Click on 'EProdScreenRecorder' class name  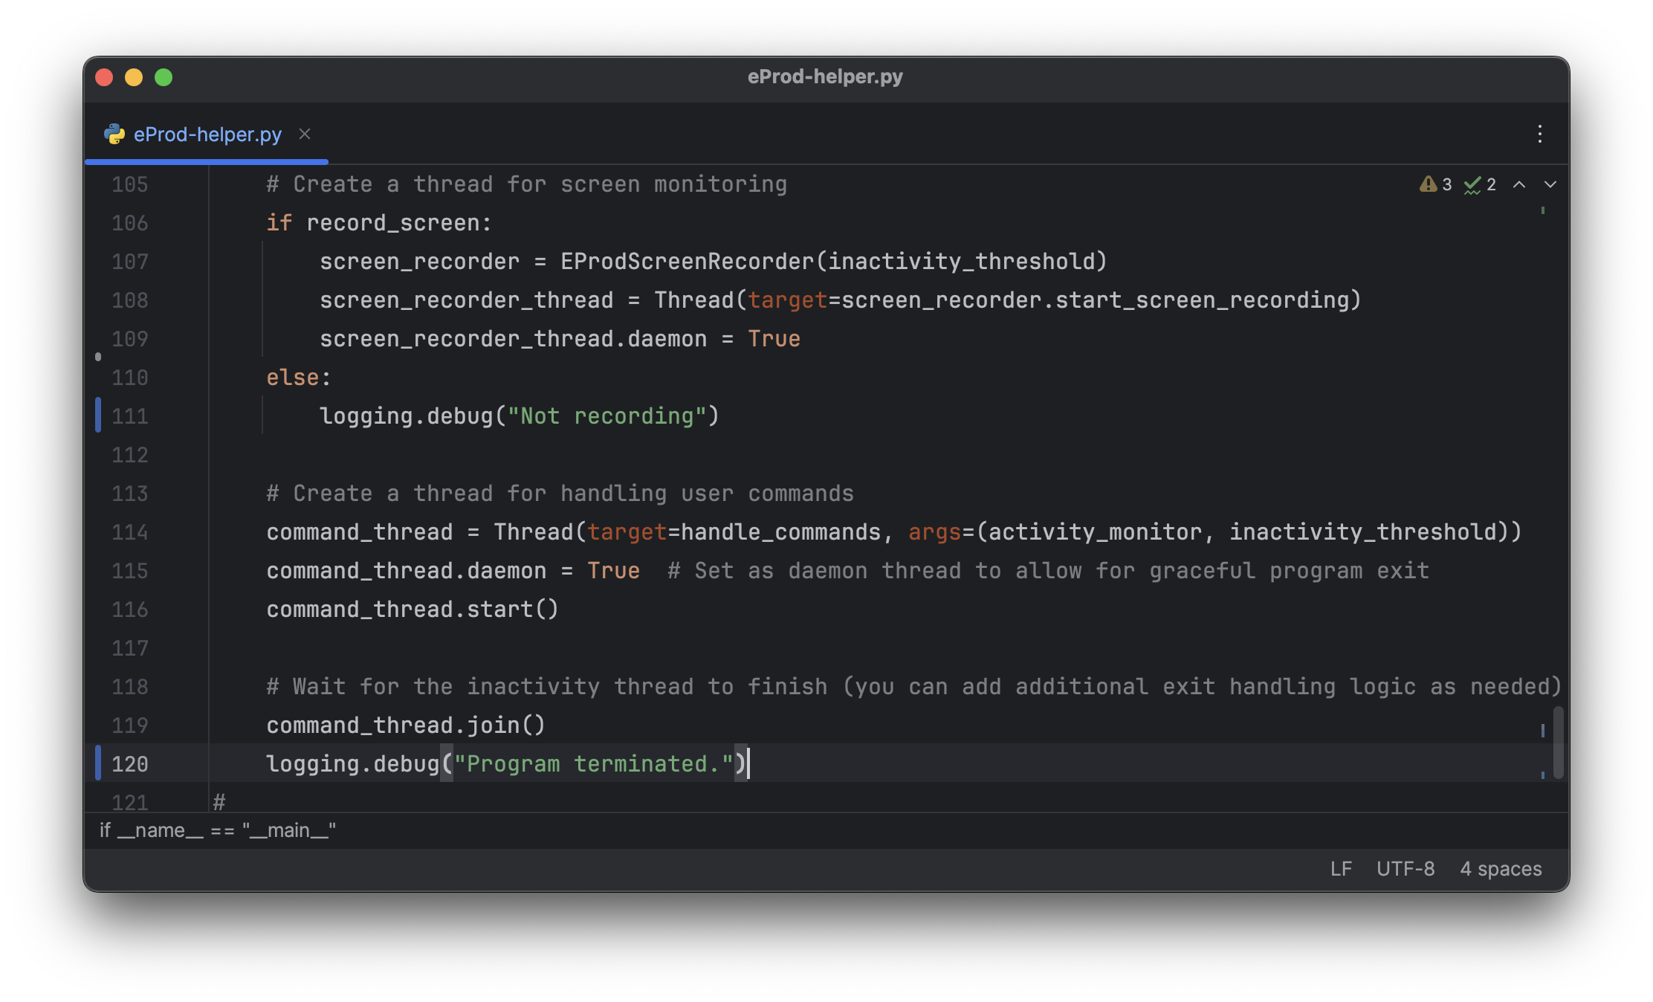pyautogui.click(x=687, y=262)
